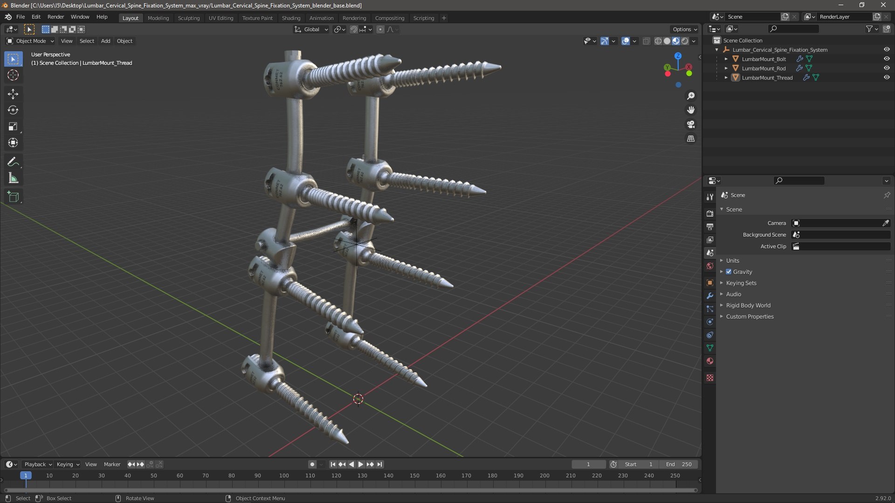895x503 pixels.
Task: Switch to the Sculpting workspace tab
Action: click(188, 18)
